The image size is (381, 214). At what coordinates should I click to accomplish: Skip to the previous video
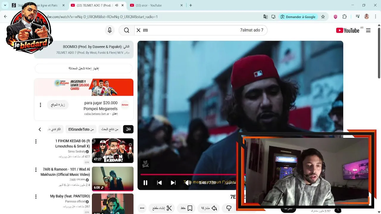[x=159, y=183]
